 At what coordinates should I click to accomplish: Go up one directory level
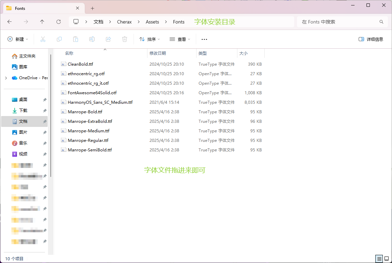pos(42,22)
